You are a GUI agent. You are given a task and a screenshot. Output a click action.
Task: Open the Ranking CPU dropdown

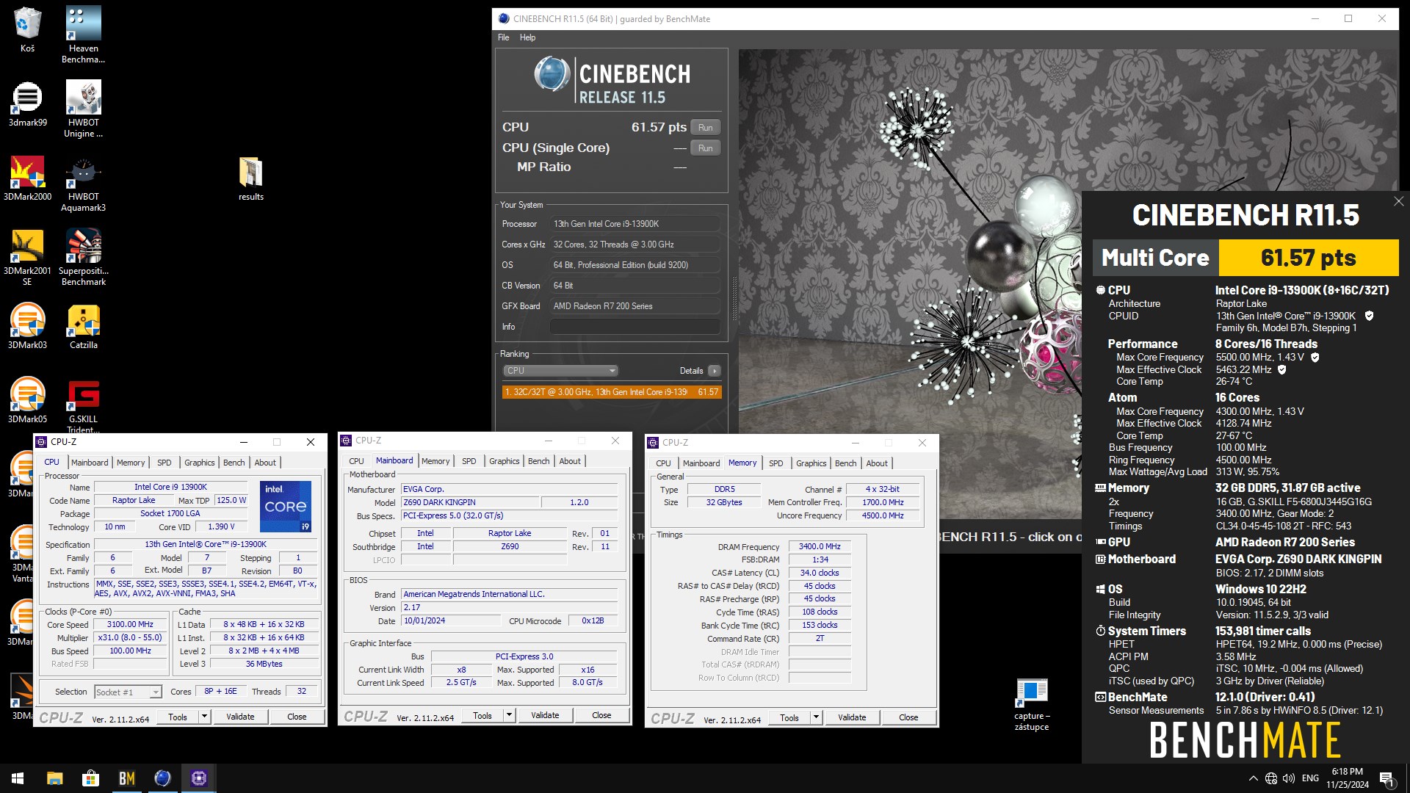pyautogui.click(x=560, y=371)
